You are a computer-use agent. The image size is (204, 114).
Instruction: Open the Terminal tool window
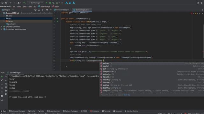[x=106, y=111]
